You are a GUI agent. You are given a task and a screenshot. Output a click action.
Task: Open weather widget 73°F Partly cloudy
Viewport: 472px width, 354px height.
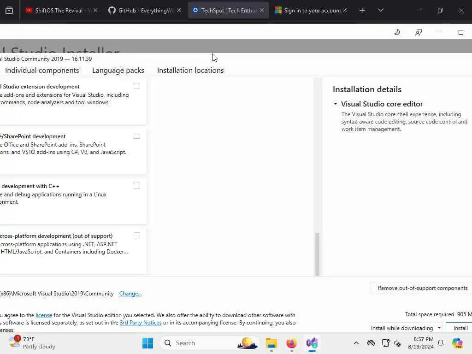pyautogui.click(x=32, y=343)
